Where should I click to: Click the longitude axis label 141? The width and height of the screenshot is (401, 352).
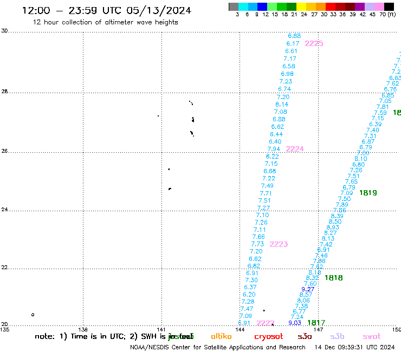161,329
